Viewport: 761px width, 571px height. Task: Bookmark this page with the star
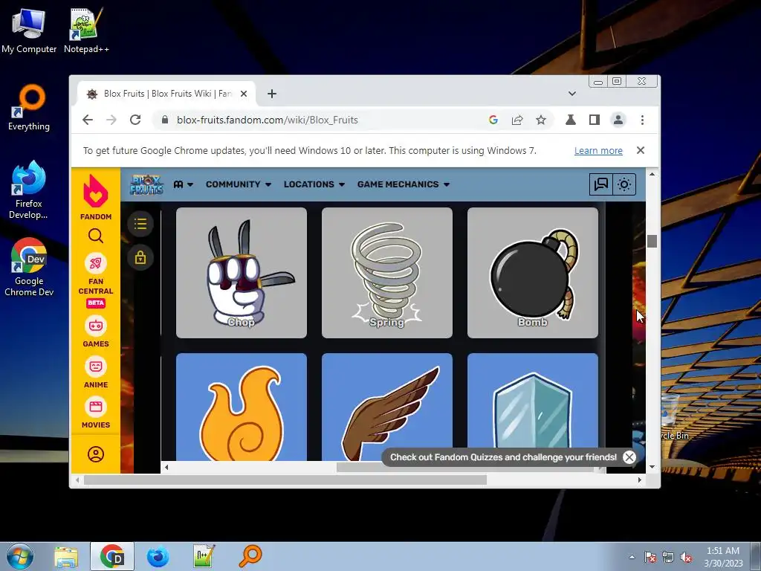click(x=541, y=120)
